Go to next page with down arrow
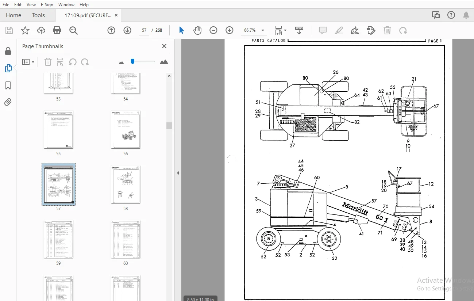The width and height of the screenshot is (474, 301). click(x=127, y=30)
